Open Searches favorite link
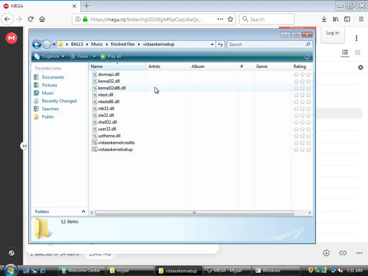368x276 pixels. (50, 109)
